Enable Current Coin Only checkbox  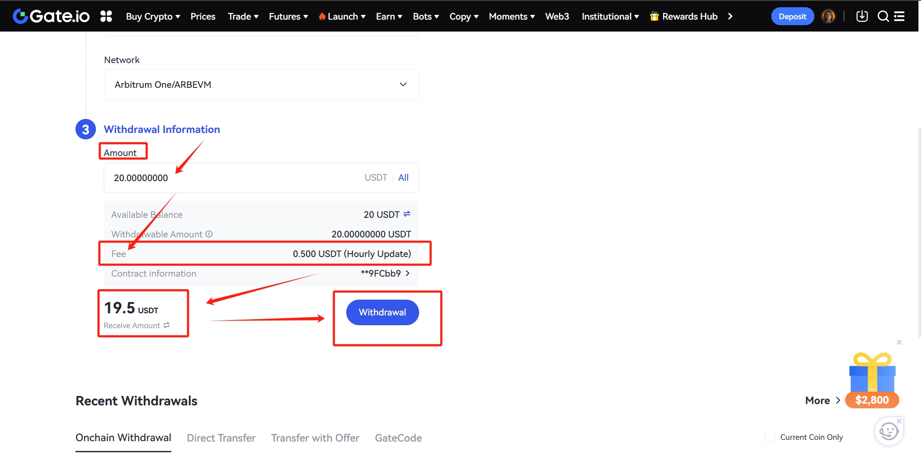coord(770,437)
